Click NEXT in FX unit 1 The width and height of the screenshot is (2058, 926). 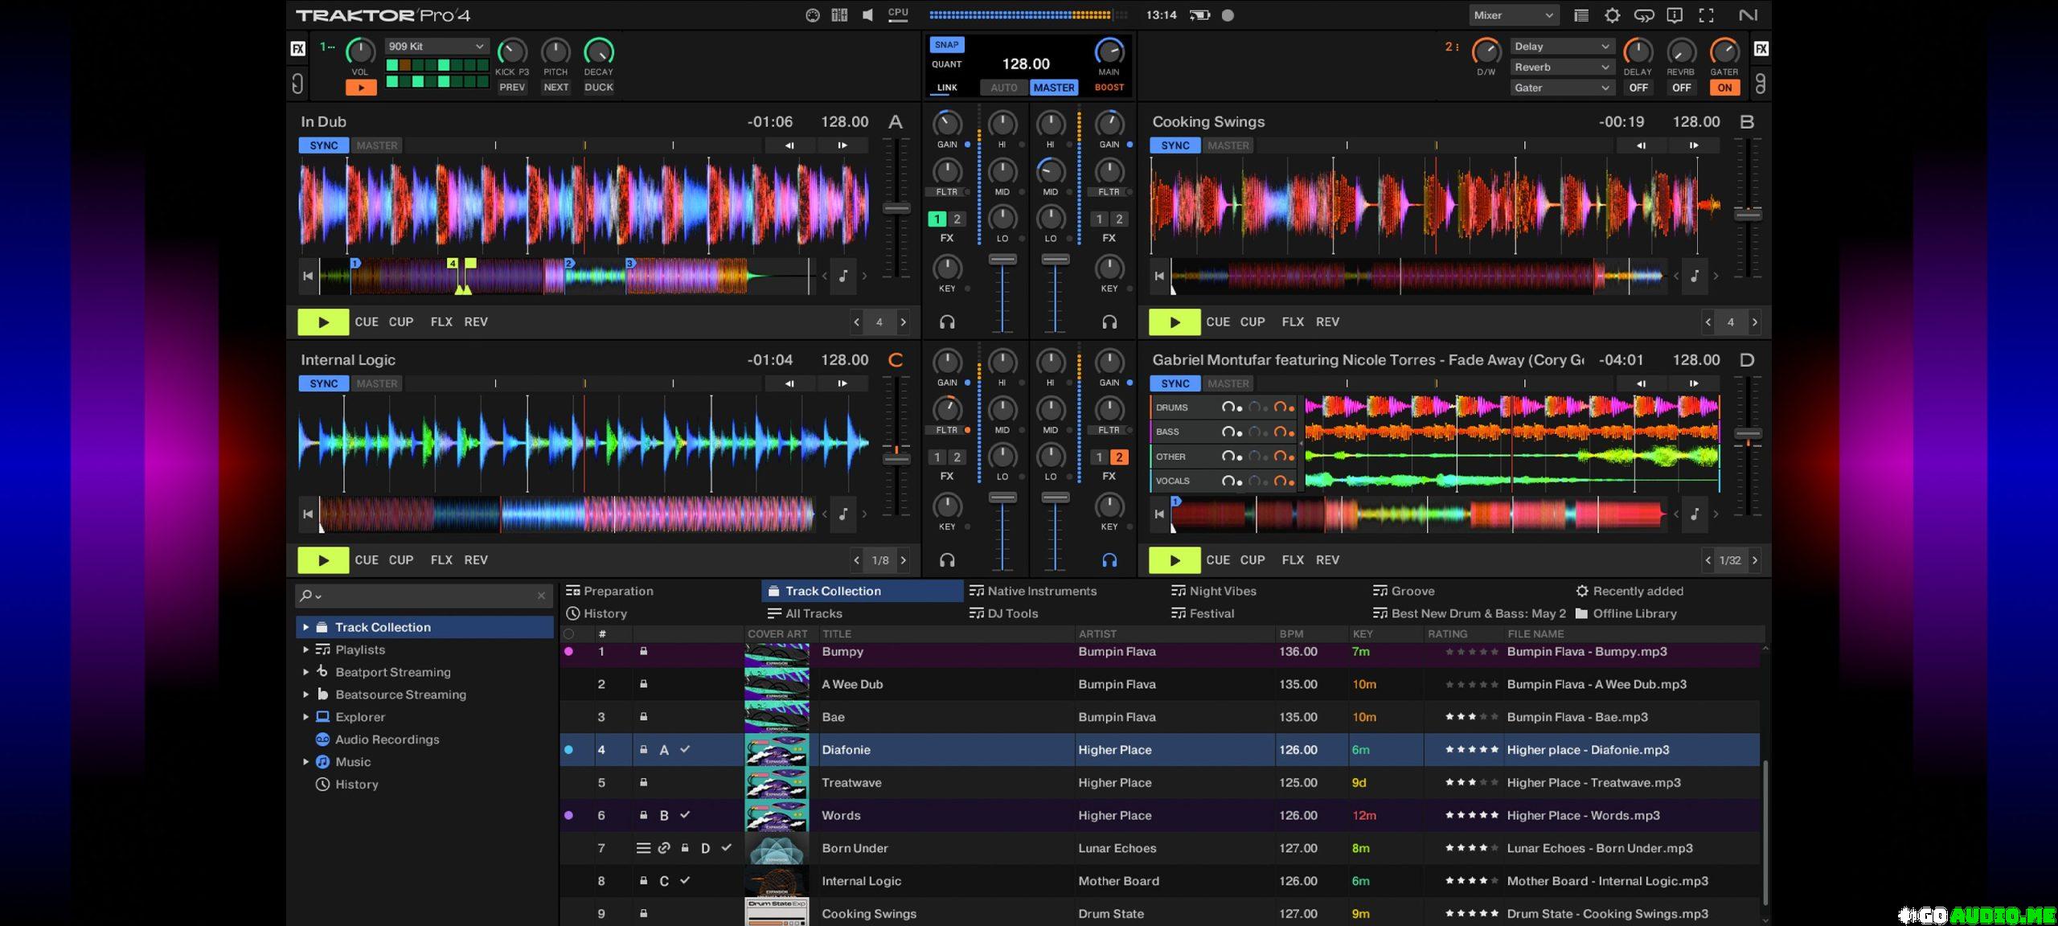555,88
